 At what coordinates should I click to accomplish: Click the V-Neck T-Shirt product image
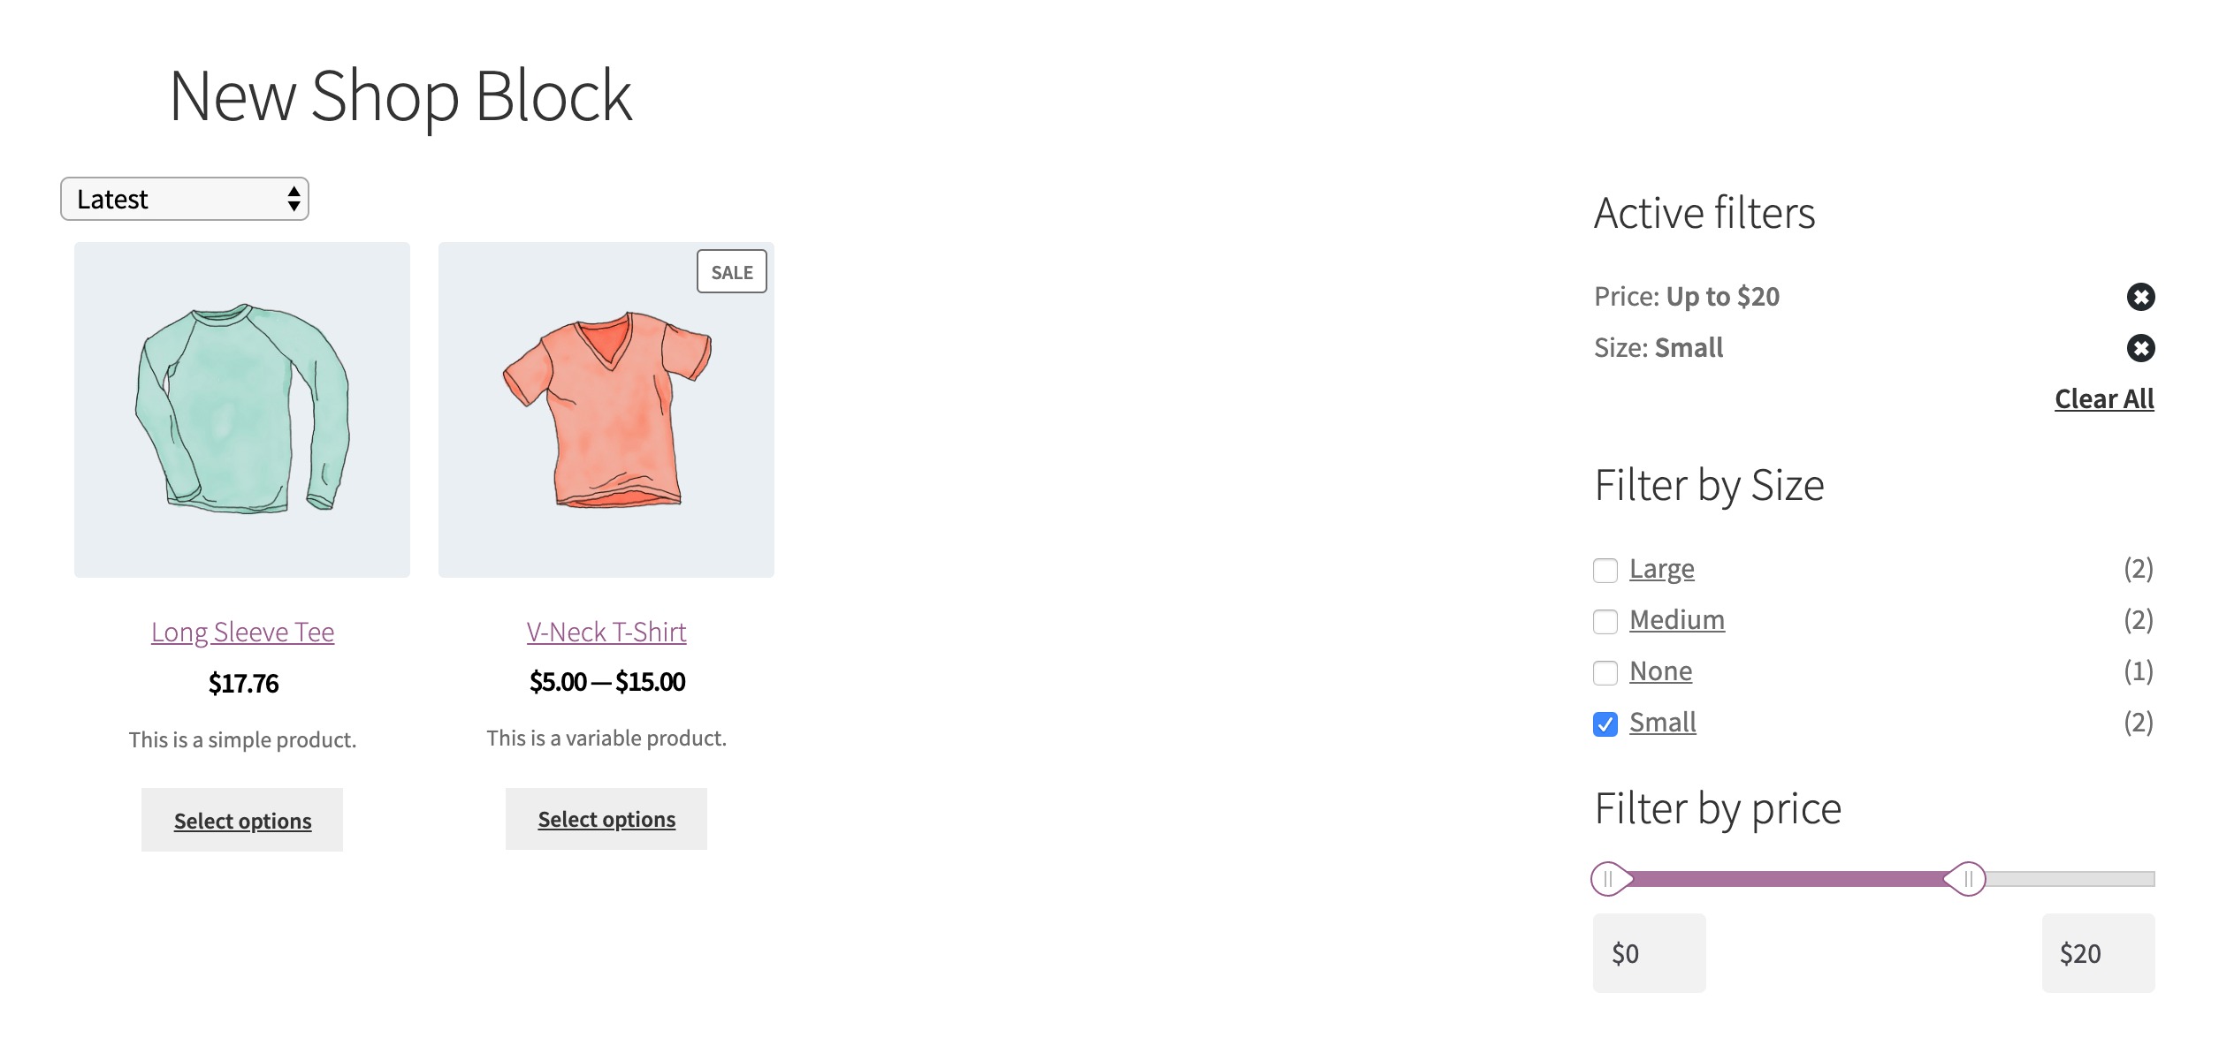[606, 410]
